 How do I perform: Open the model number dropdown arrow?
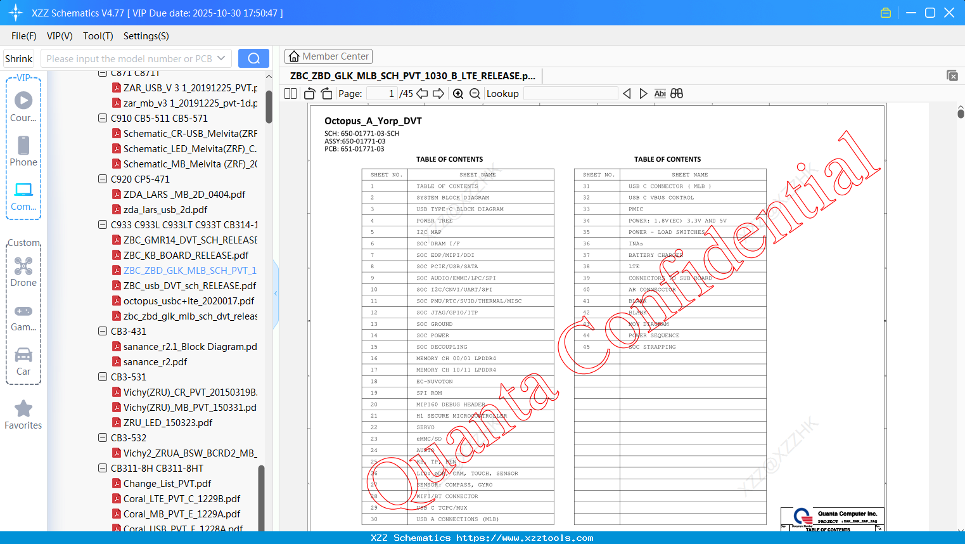[x=221, y=58]
